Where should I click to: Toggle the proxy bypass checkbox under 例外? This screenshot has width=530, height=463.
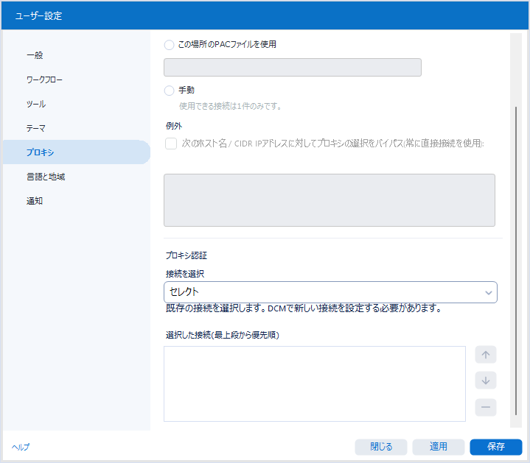tap(171, 144)
